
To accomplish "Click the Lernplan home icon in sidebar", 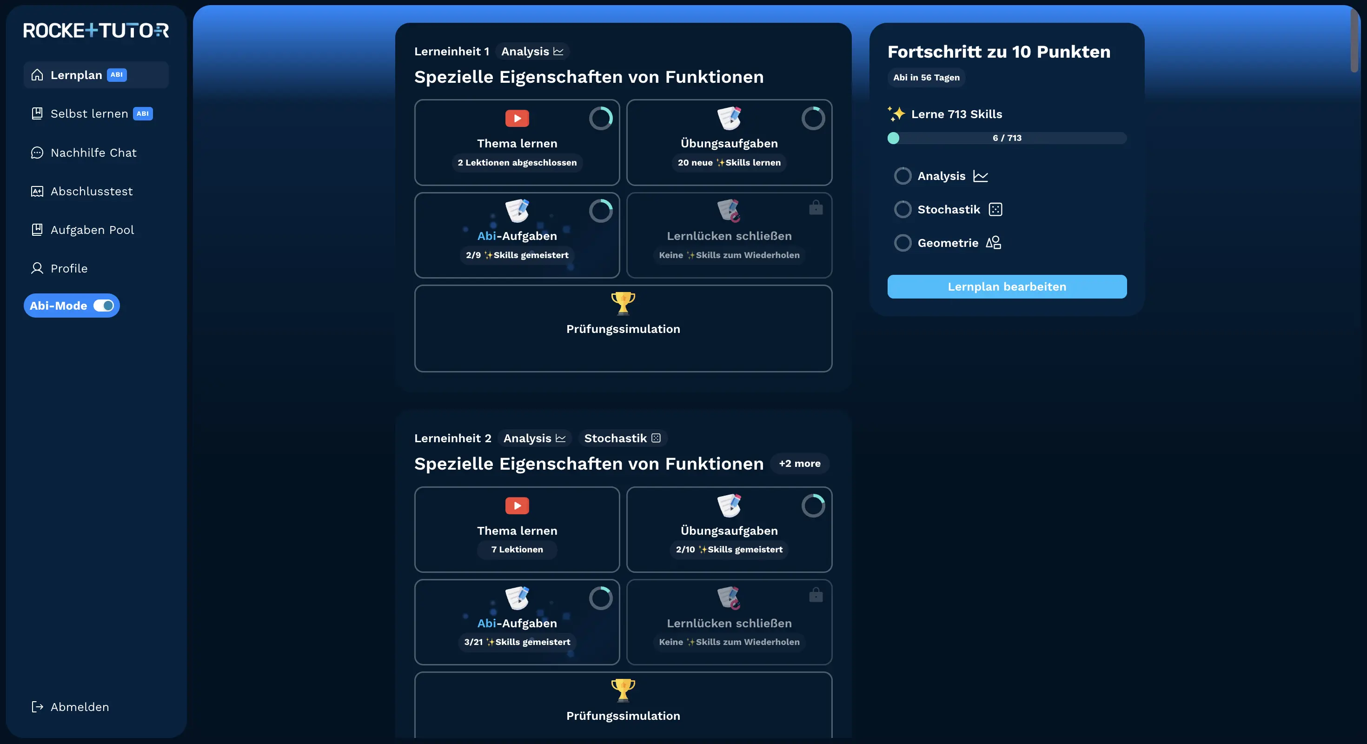I will [x=37, y=75].
